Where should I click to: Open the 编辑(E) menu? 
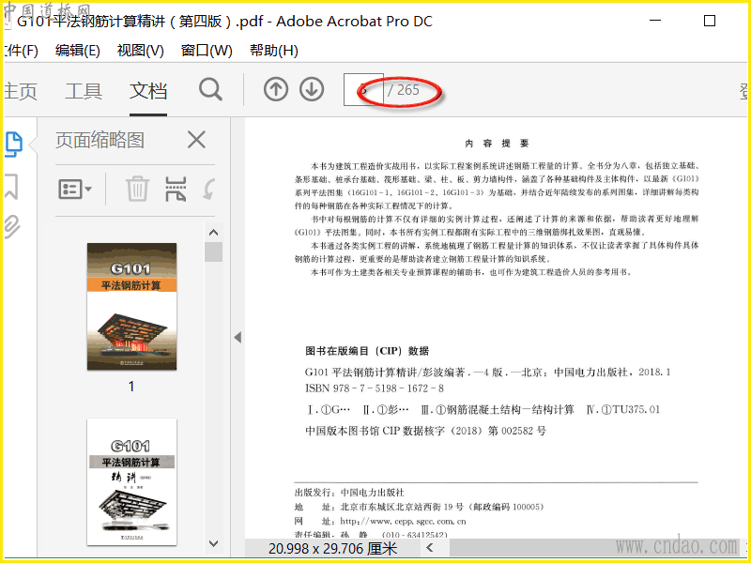(78, 51)
